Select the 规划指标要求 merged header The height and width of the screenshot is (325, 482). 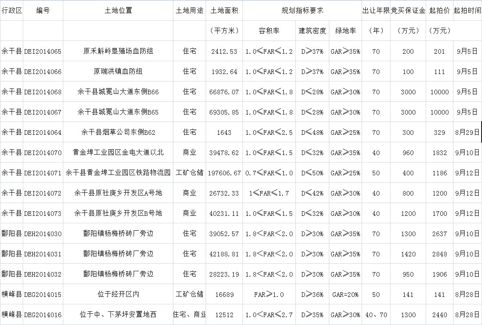(x=302, y=10)
